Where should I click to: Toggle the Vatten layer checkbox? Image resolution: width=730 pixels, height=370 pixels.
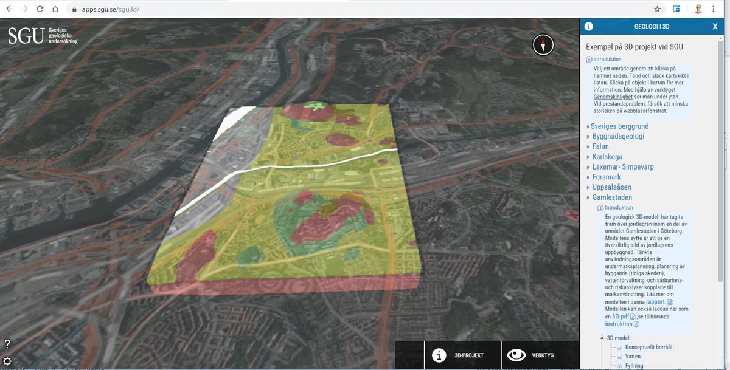coord(619,357)
